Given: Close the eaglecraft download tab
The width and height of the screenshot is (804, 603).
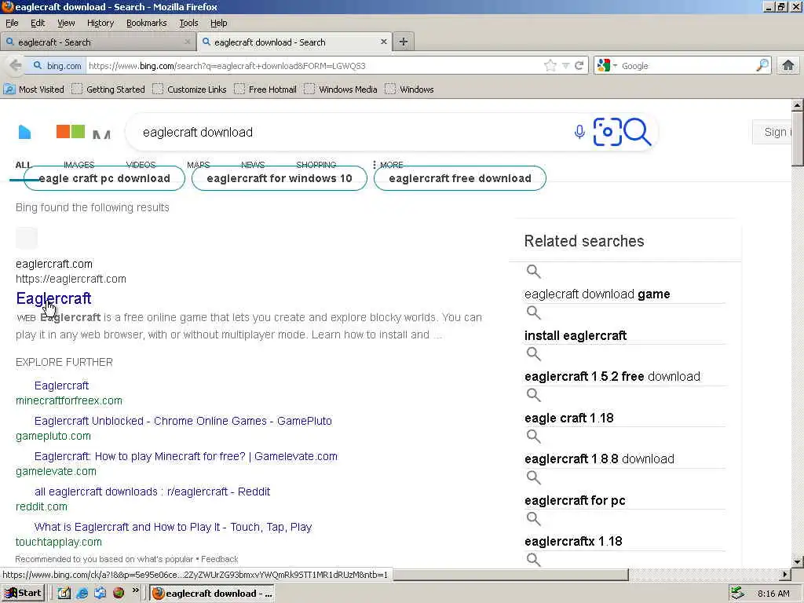Looking at the screenshot, I should coord(383,42).
